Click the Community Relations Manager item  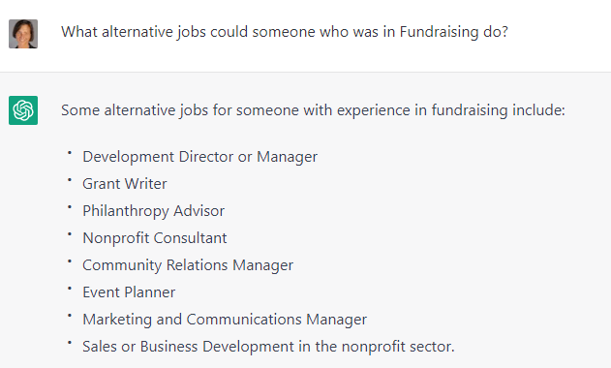(188, 265)
